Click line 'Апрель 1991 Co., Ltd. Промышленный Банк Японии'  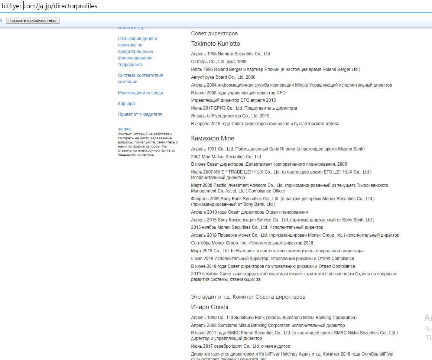click(278, 149)
